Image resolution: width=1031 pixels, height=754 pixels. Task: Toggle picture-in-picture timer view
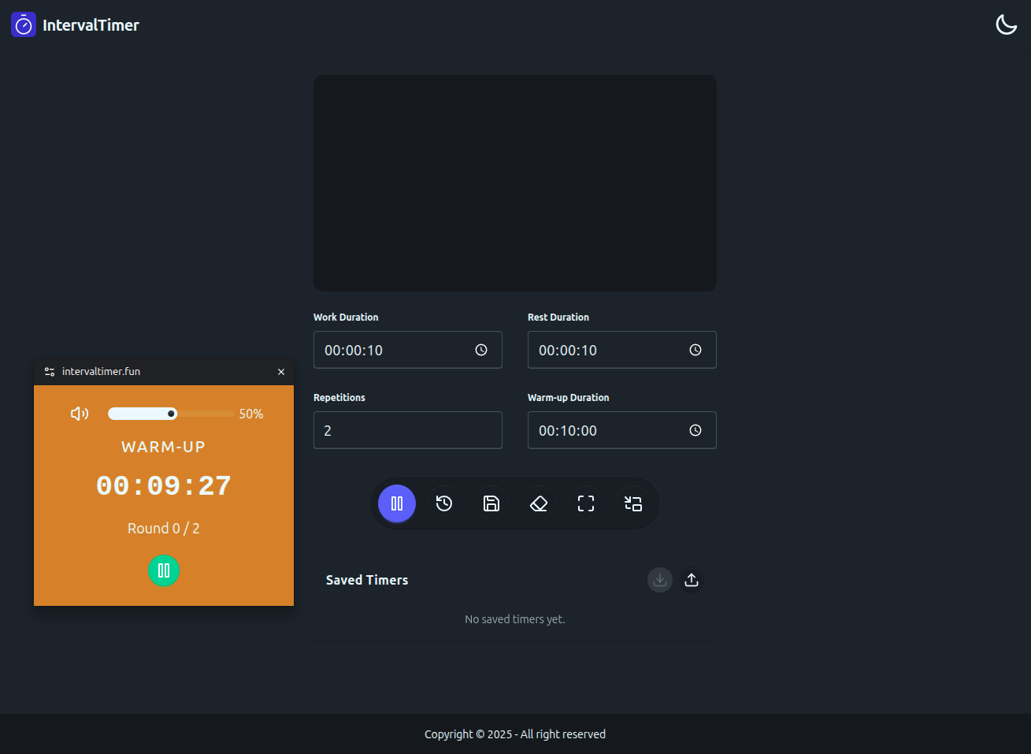[632, 503]
